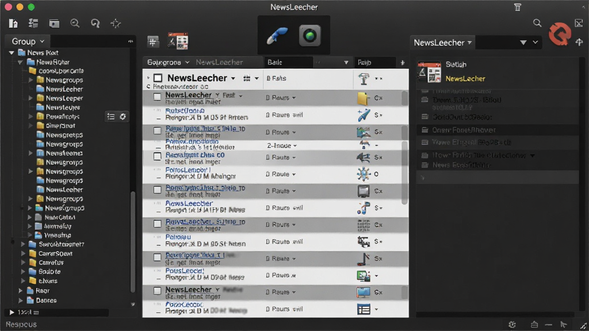Click the play triangle at sidebar bottom
Screen dimensions: 589x331
pyautogui.click(x=12, y=312)
